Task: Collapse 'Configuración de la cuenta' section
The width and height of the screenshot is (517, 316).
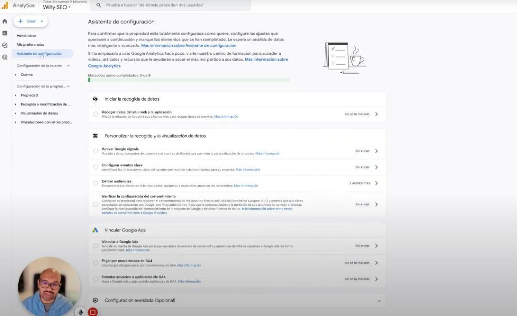Action: 68,66
